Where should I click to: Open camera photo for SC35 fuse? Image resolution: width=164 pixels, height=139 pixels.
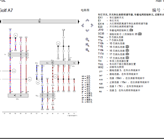click(140, 34)
